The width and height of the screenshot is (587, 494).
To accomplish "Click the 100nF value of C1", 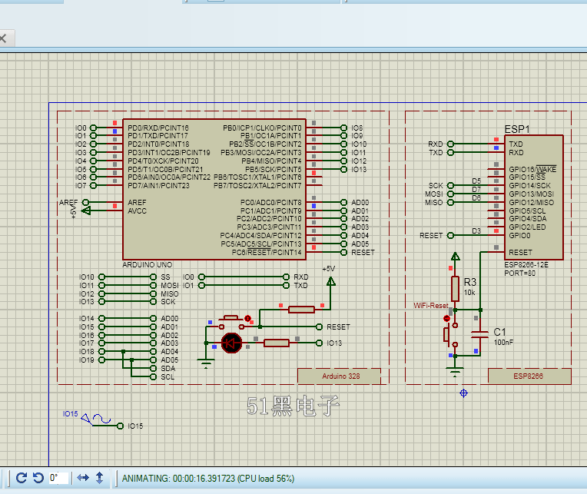I will click(503, 343).
